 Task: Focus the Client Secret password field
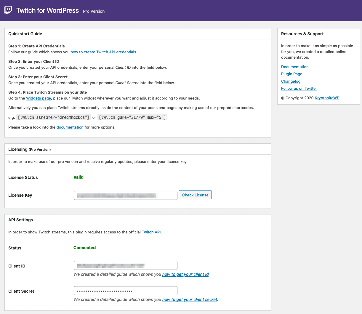(x=126, y=291)
